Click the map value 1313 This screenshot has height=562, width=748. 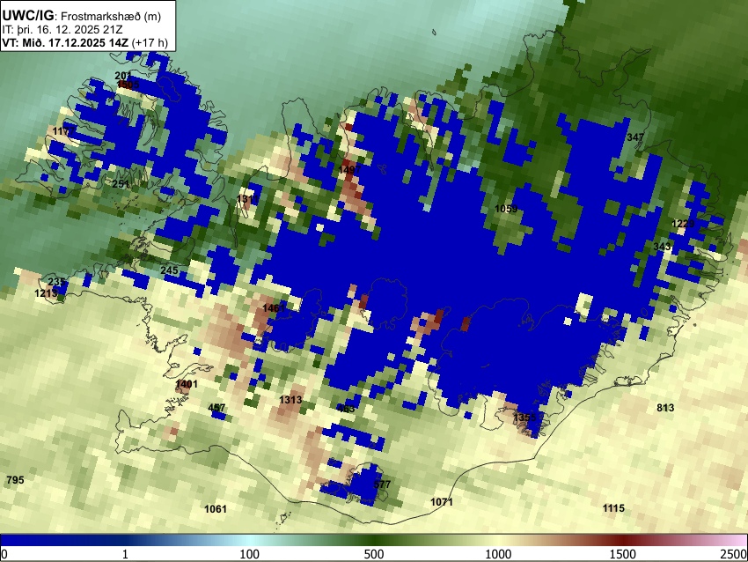click(x=290, y=400)
